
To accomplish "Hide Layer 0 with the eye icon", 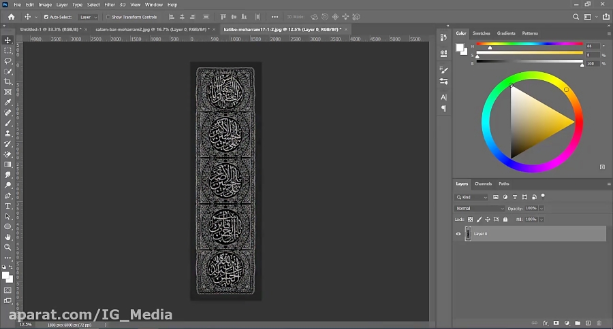I will coord(458,234).
